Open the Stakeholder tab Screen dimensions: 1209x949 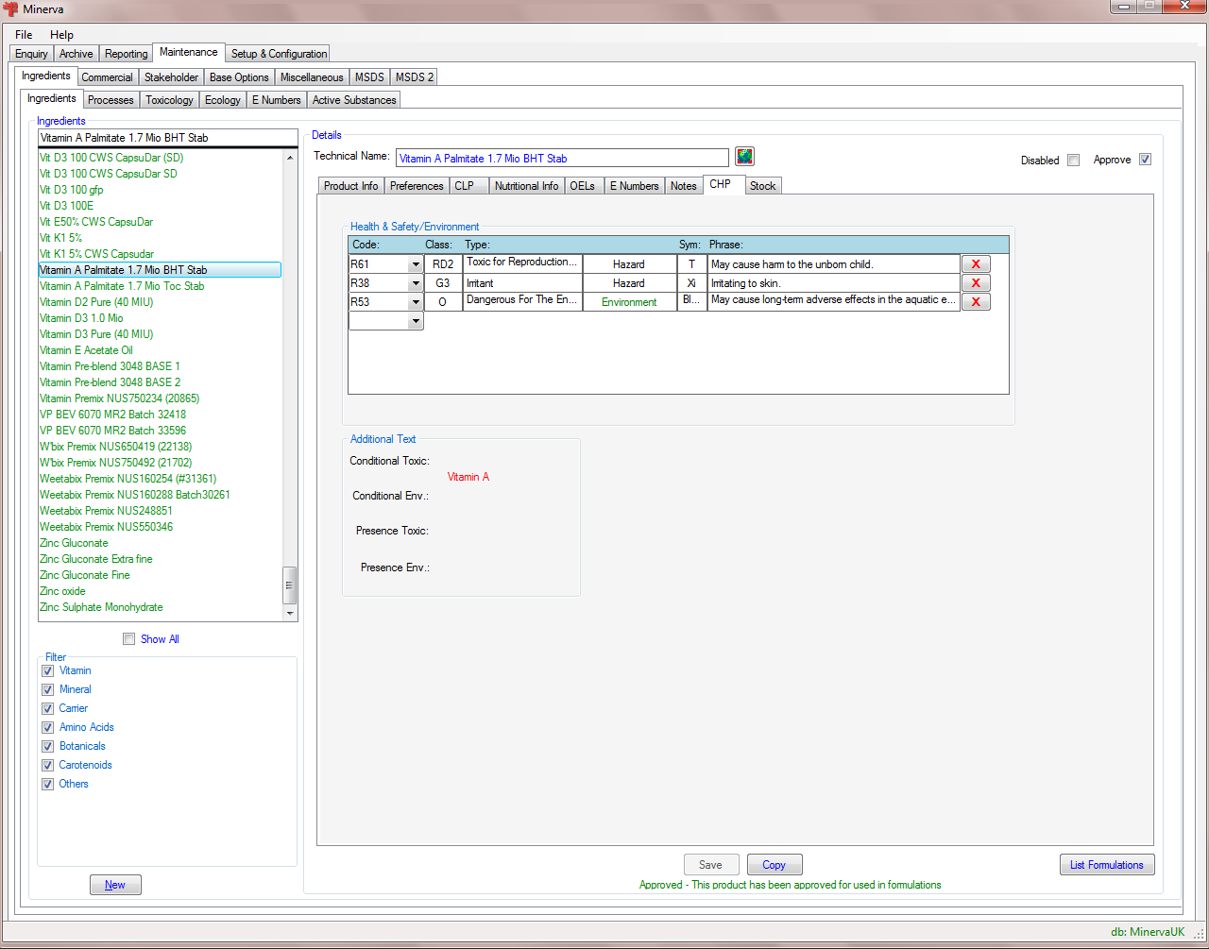tap(171, 77)
